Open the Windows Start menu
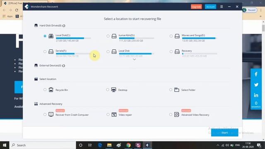Viewport: 265px width, 149px height. 5,145
